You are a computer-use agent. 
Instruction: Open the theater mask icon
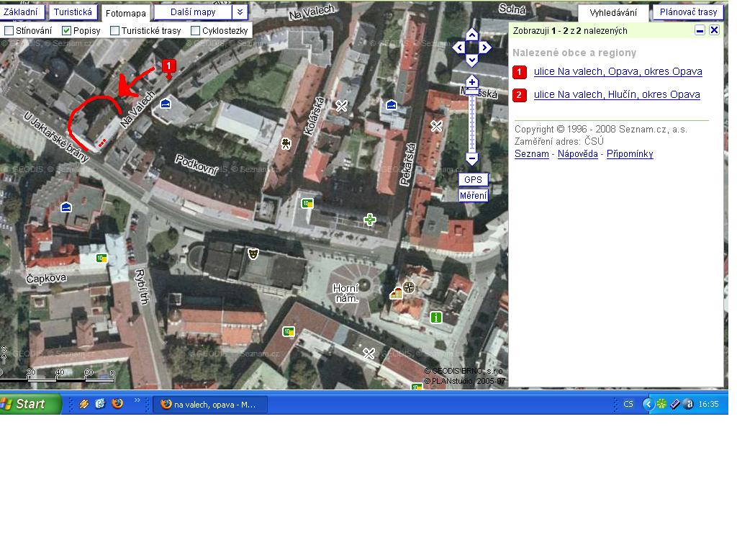pyautogui.click(x=253, y=254)
